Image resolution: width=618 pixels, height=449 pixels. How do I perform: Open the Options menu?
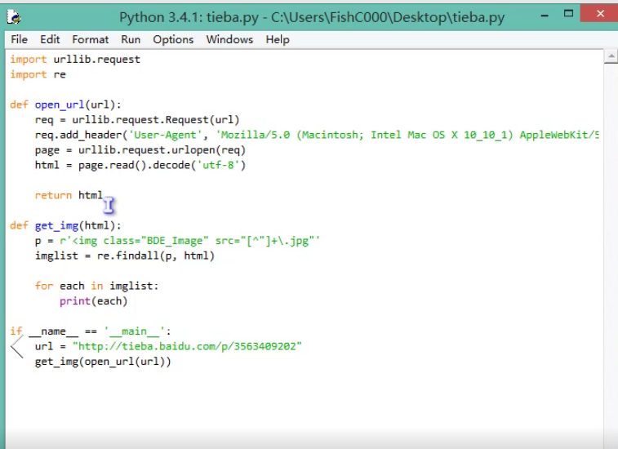point(173,39)
